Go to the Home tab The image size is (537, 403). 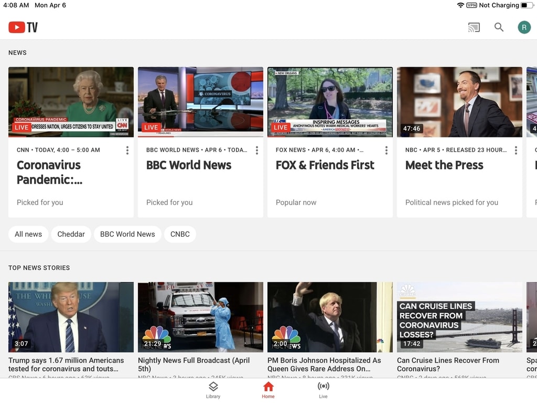pyautogui.click(x=268, y=389)
